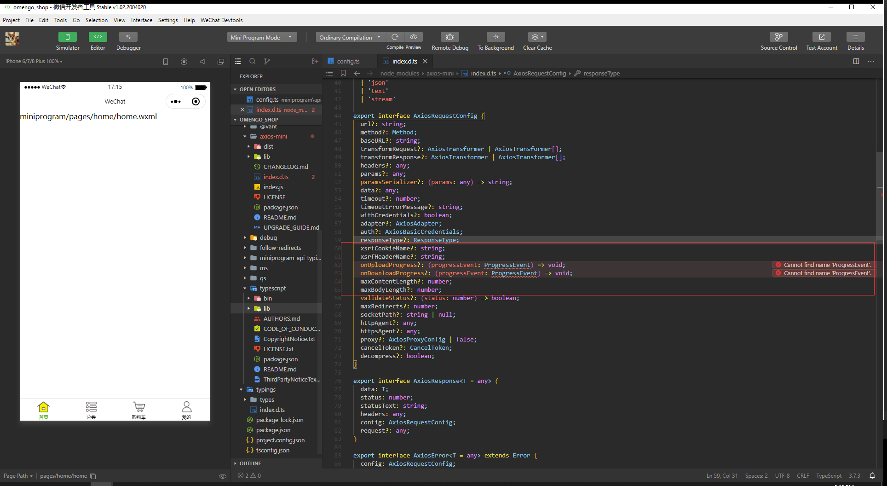Screen dimensions: 887x486
Task: Open the WeChat Devtools menu
Action: pos(221,20)
